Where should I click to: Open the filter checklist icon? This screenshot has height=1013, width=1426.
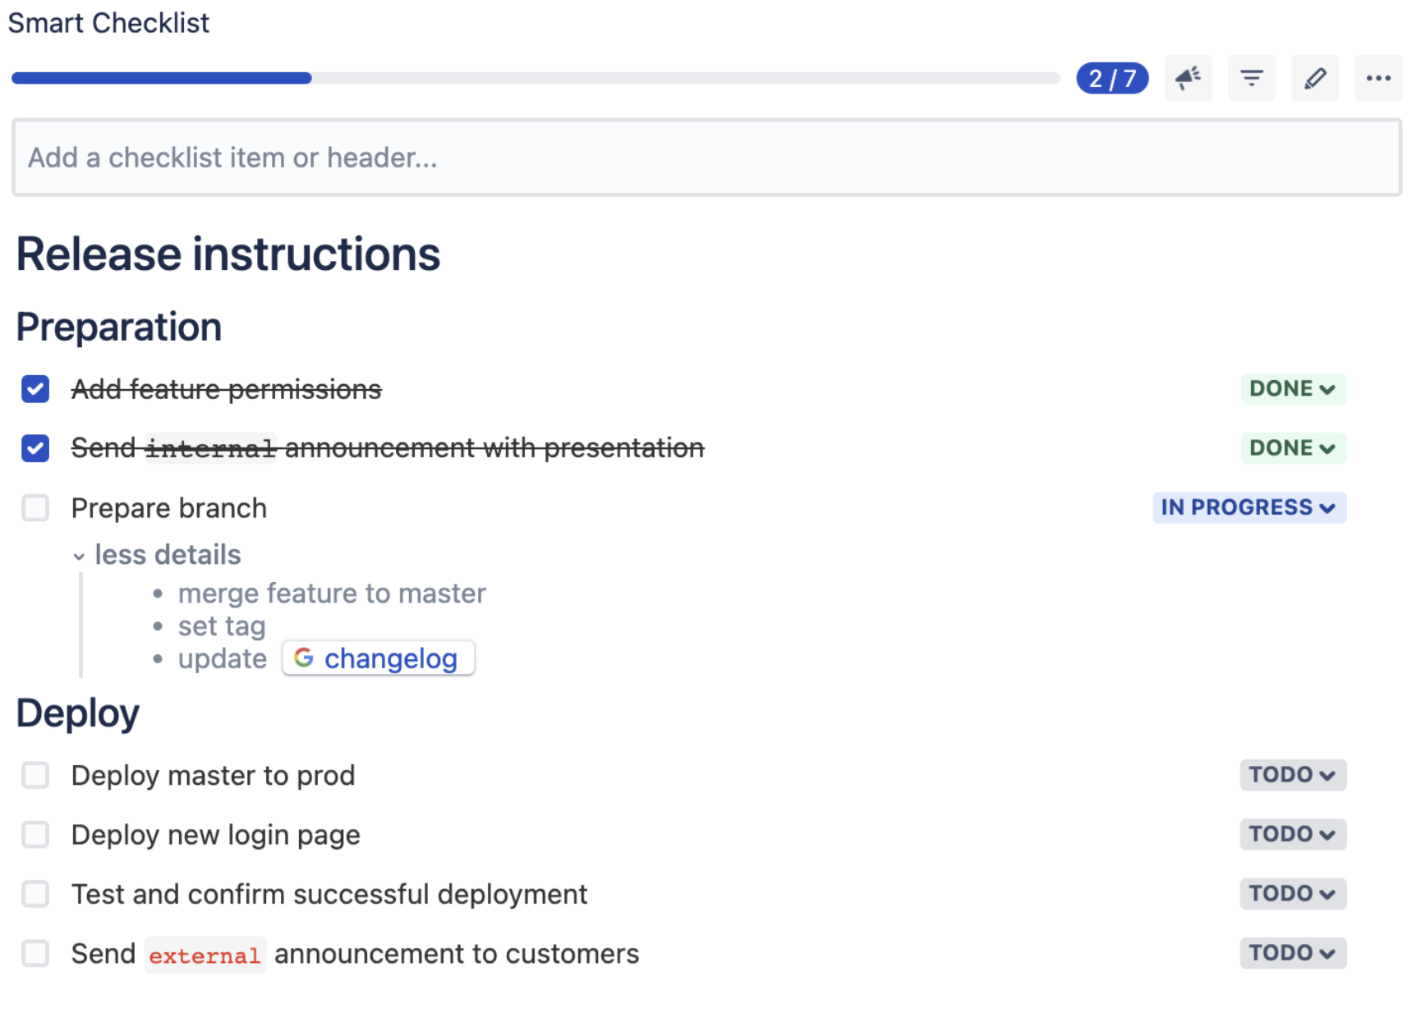click(x=1251, y=78)
